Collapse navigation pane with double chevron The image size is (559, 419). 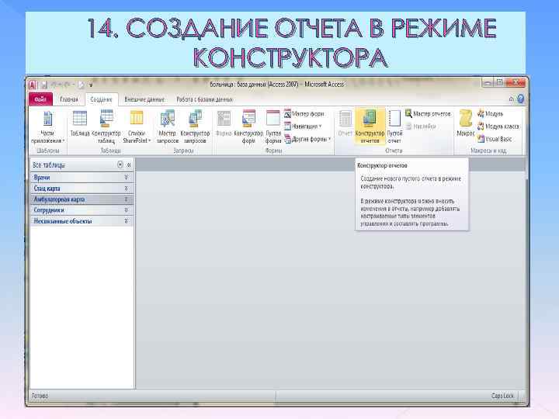129,164
